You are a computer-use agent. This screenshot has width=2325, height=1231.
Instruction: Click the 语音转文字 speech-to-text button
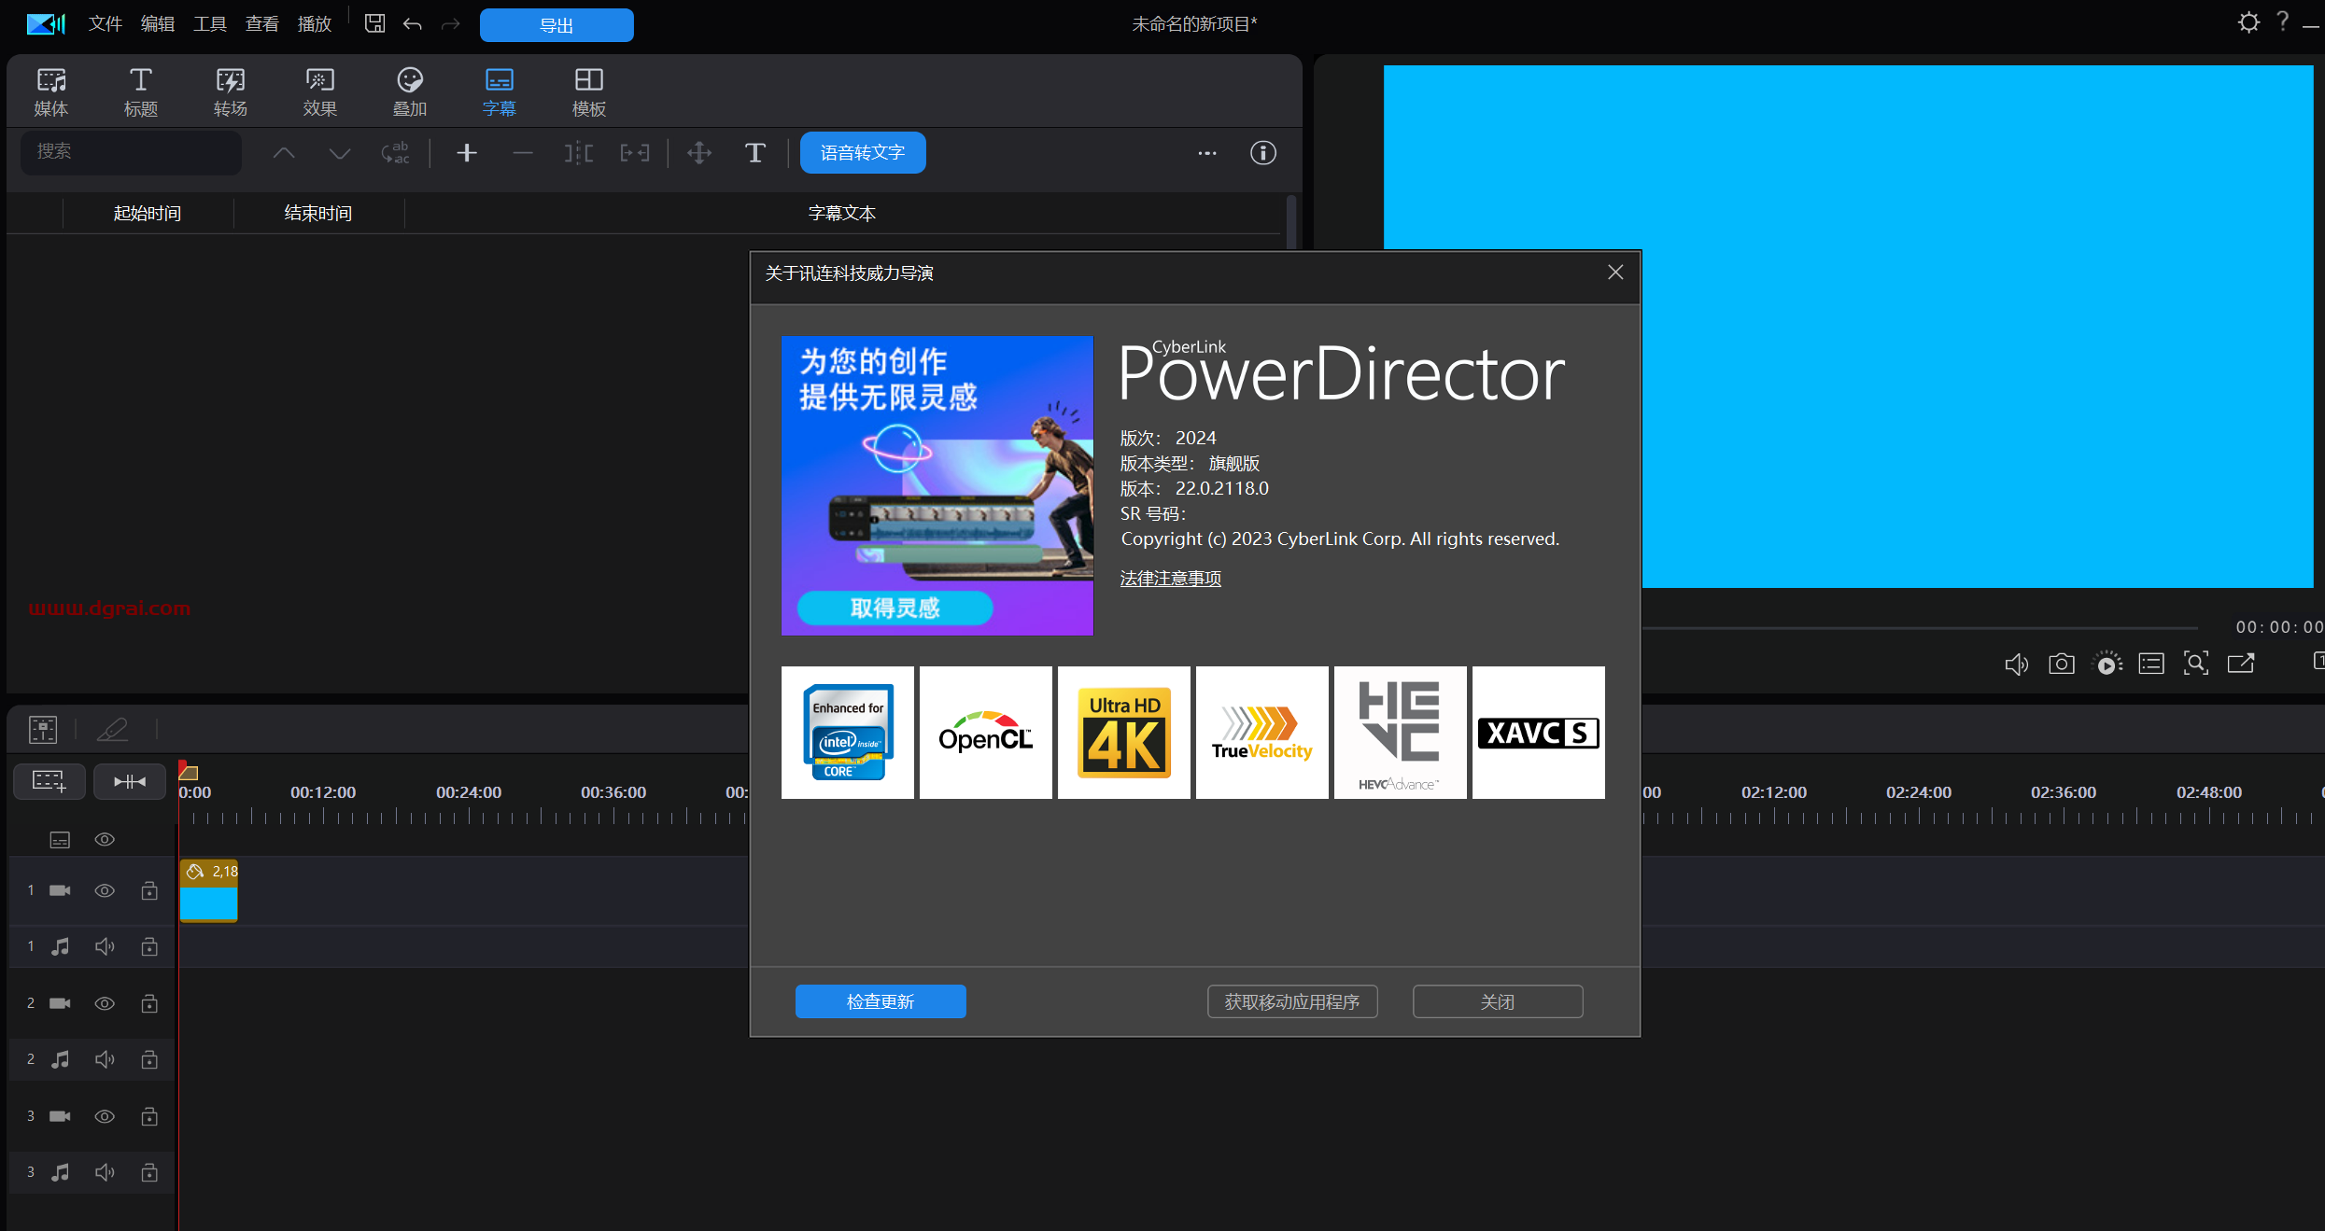[x=863, y=153]
